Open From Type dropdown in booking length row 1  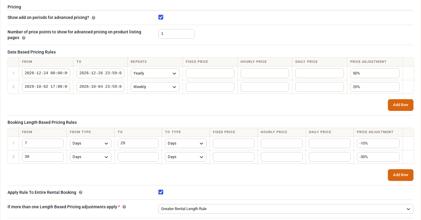91,143
